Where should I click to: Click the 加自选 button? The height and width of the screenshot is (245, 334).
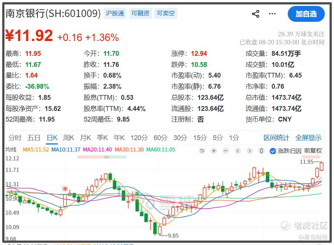306,14
